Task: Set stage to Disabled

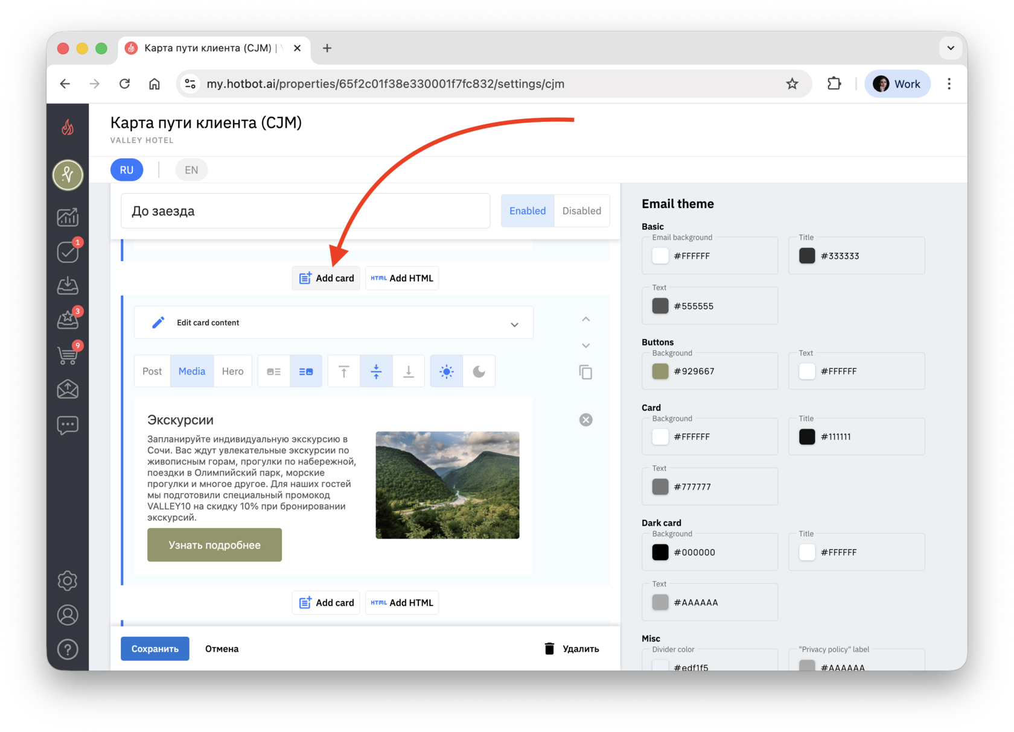Action: point(582,210)
